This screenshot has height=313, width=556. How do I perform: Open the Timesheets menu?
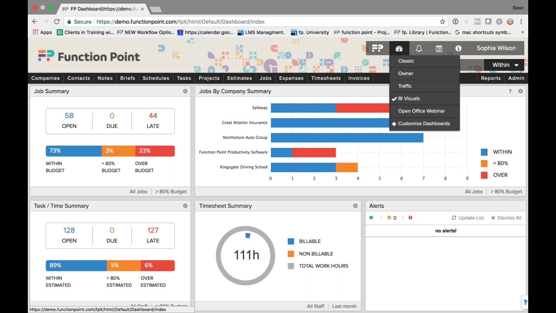[326, 78]
